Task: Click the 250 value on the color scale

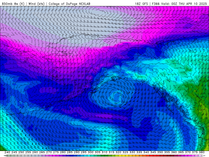Action: [21, 152]
